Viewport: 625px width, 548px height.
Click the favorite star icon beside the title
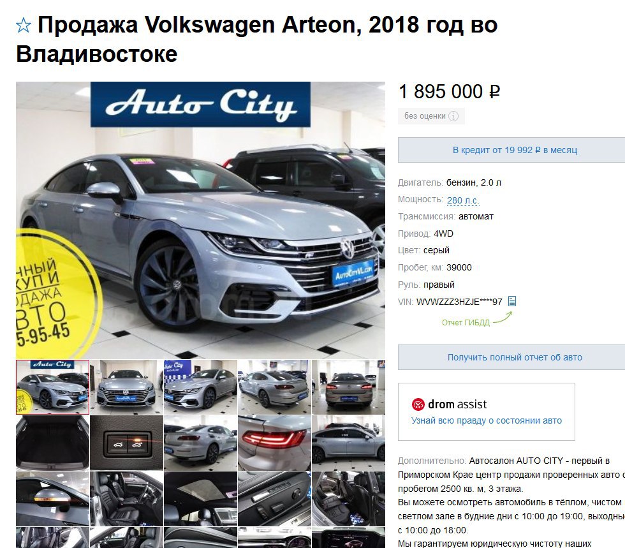click(x=24, y=26)
